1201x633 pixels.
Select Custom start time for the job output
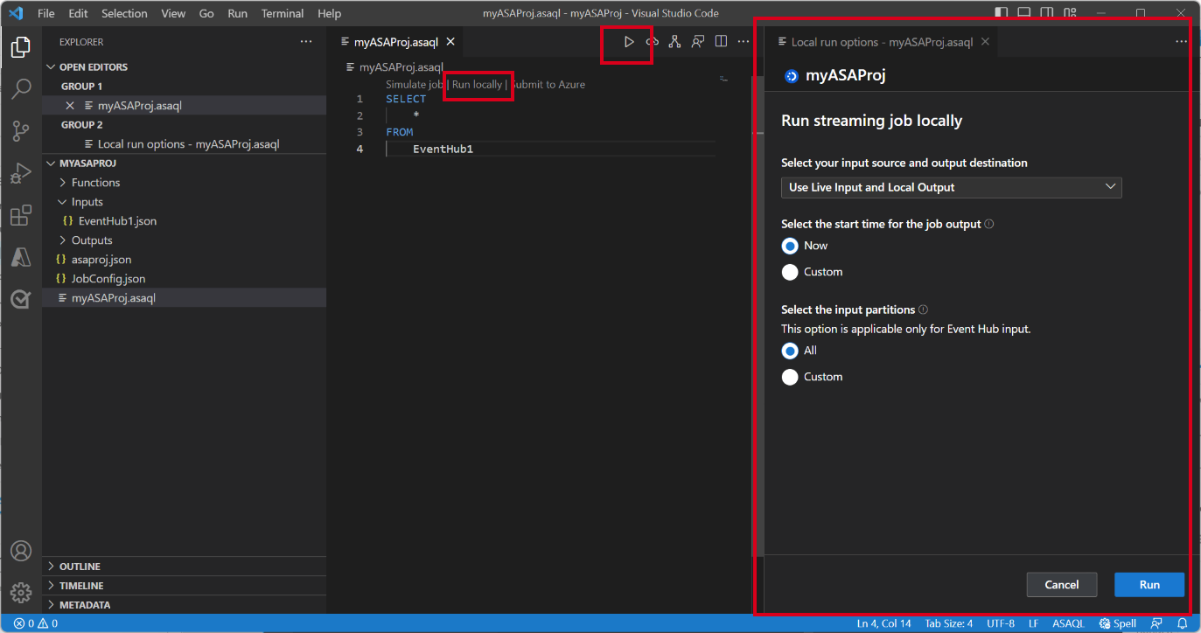click(x=790, y=272)
